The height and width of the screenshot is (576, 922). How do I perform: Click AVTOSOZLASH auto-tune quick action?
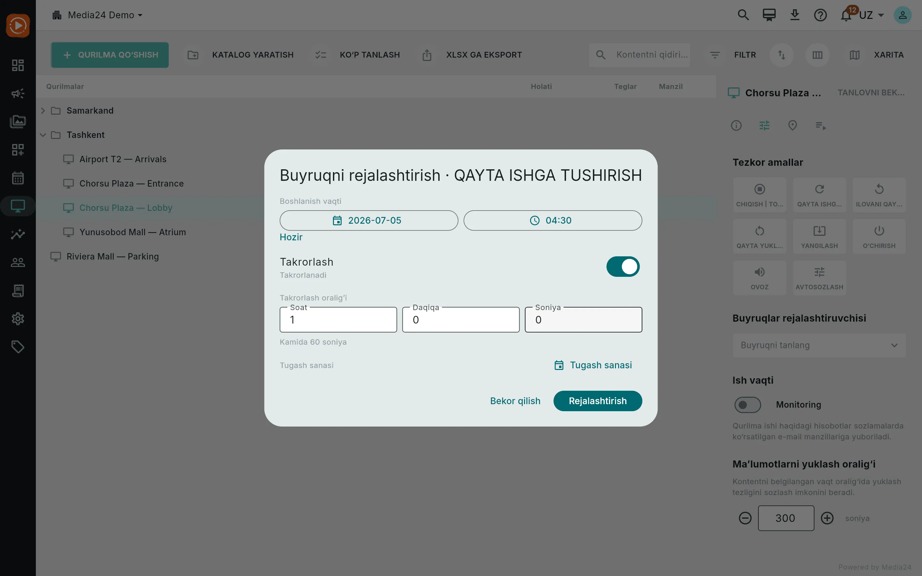click(820, 278)
